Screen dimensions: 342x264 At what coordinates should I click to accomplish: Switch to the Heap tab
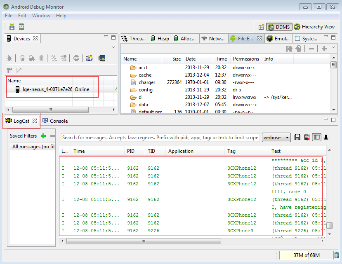(x=160, y=39)
